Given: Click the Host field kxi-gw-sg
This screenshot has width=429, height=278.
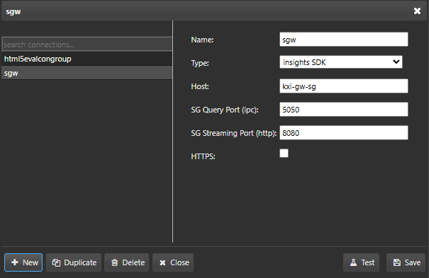Looking at the screenshot, I should tap(344, 86).
